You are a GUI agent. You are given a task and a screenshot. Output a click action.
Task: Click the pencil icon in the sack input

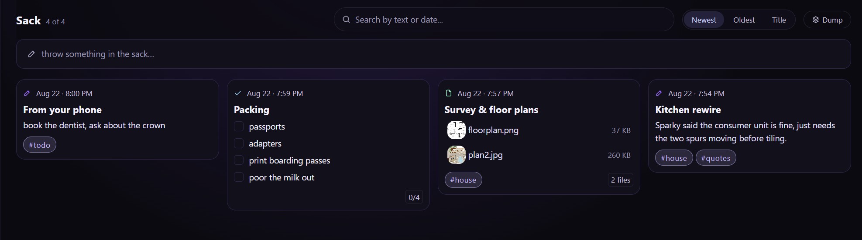coord(31,54)
